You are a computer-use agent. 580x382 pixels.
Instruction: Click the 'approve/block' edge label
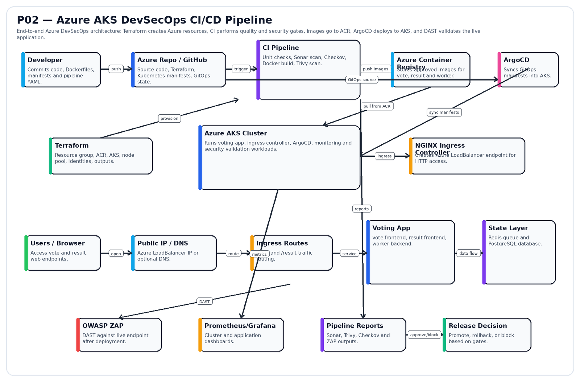pos(424,334)
